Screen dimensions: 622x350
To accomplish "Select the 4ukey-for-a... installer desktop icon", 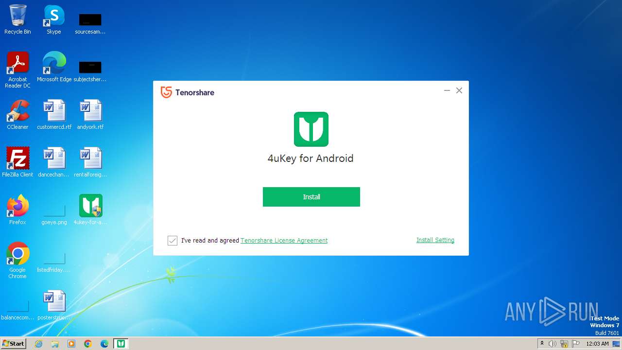I will pyautogui.click(x=90, y=210).
